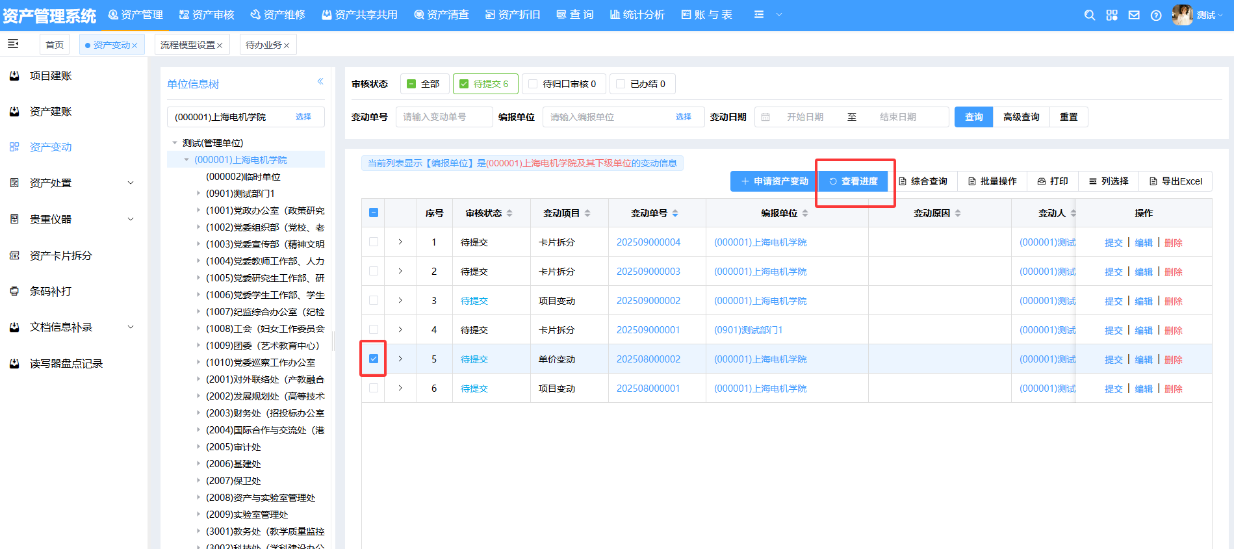This screenshot has width=1234, height=549.
Task: Expand row 3 details chevron
Action: tap(400, 300)
